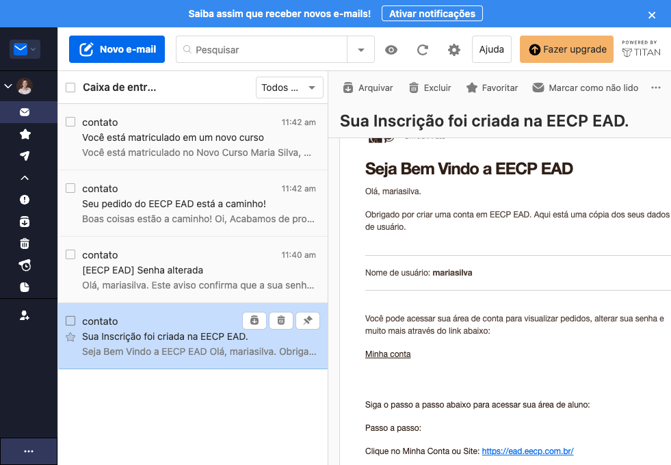Open '[EECP EAD] Senha alterada' email
Image resolution: width=671 pixels, height=465 pixels.
coord(193,269)
